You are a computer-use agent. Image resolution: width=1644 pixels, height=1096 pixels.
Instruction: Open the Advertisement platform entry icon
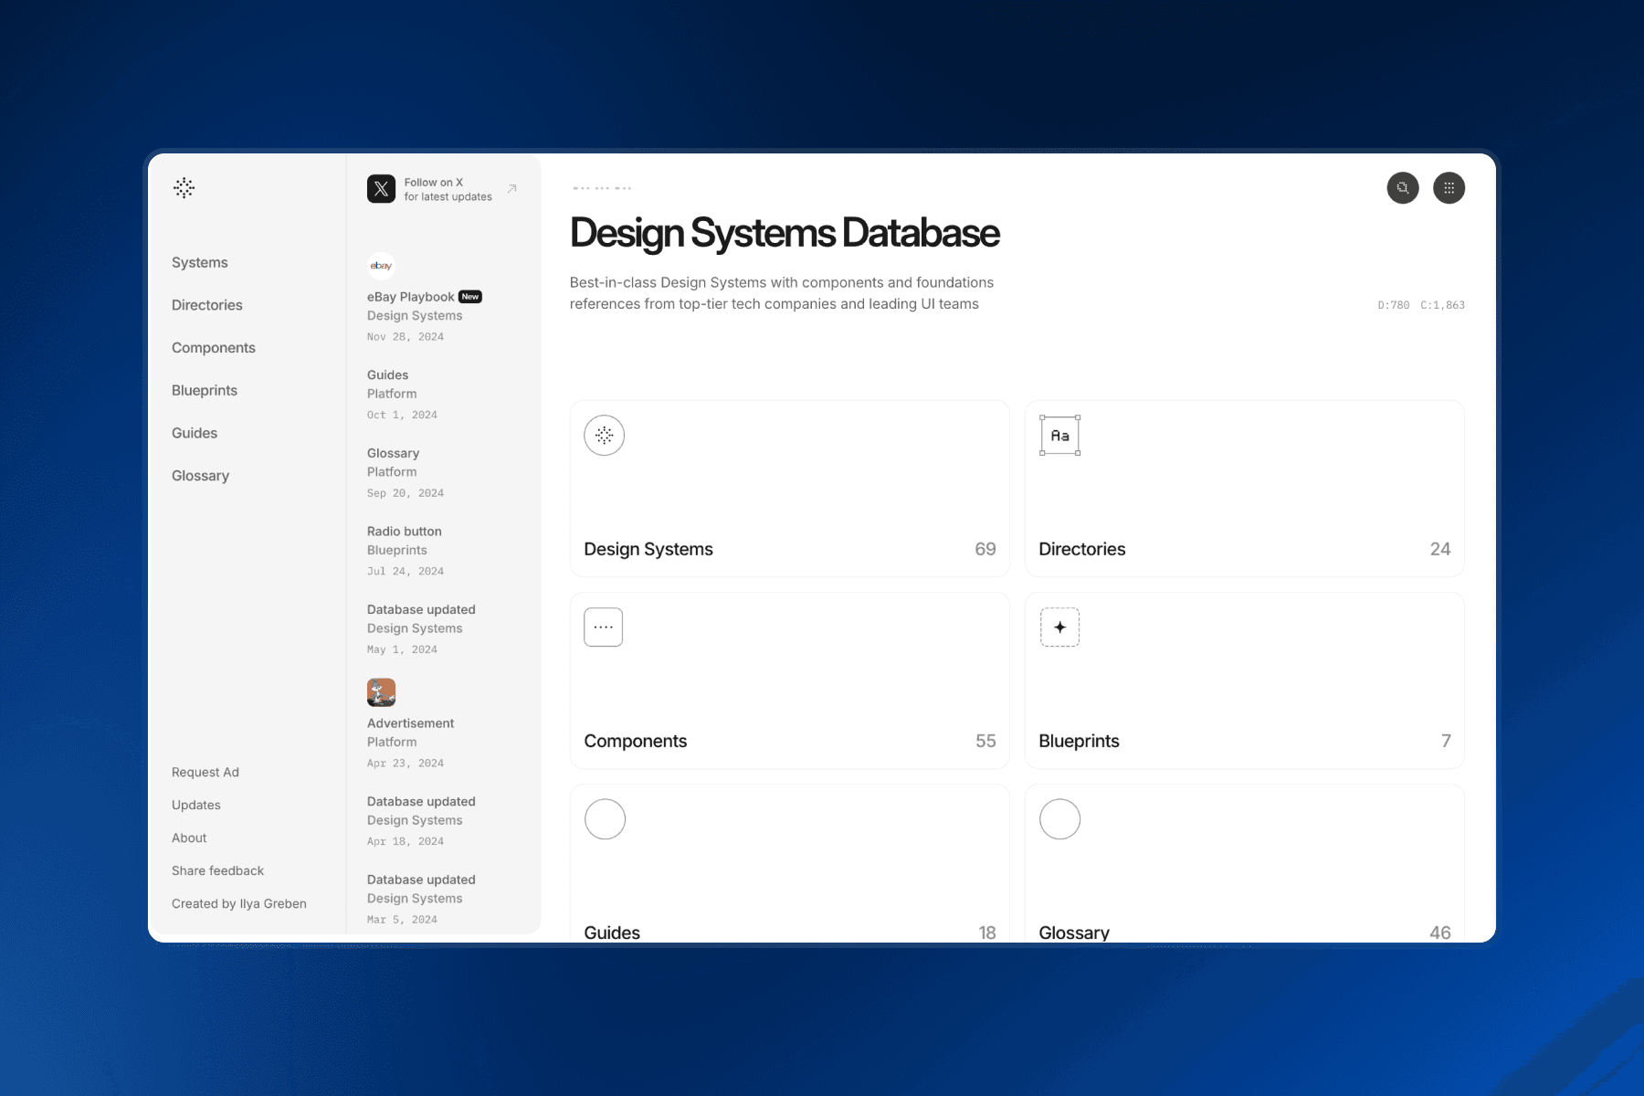[x=380, y=692]
